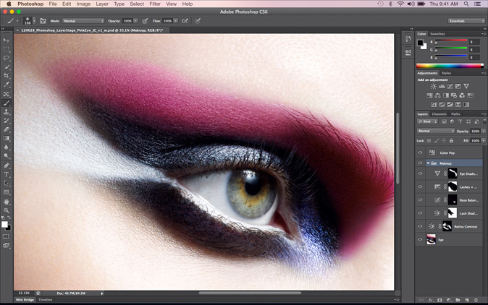Open the Essentials workspace dropdown
This screenshot has width=488, height=305.
(x=466, y=21)
